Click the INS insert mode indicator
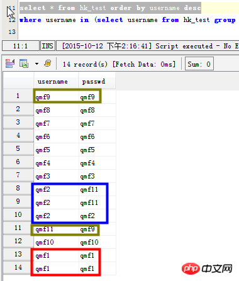Image resolution: width=239 pixels, height=281 pixels. tap(48, 46)
